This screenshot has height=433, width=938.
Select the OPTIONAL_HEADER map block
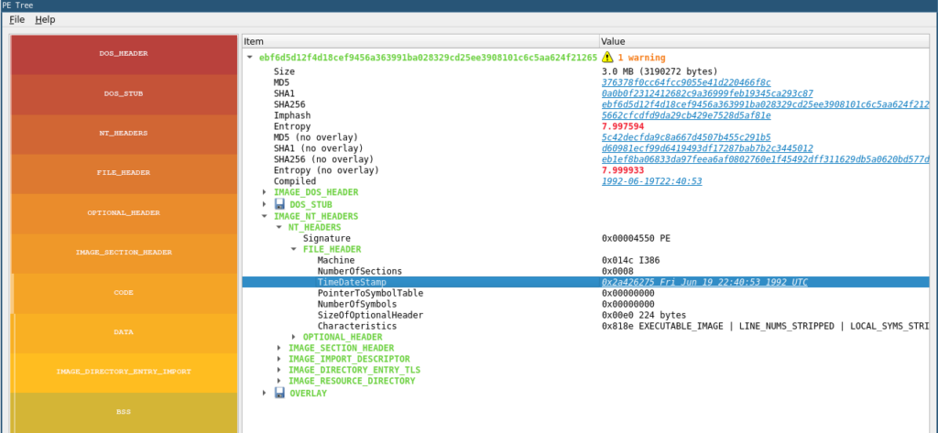point(124,213)
